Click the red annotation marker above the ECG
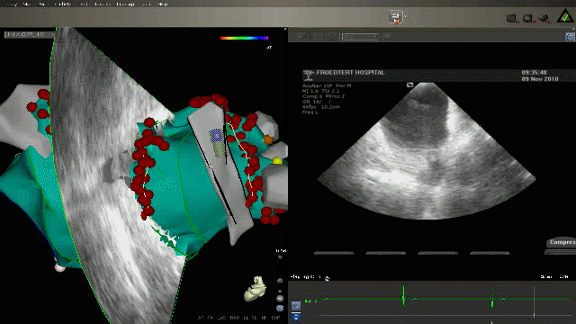The height and width of the screenshot is (324, 576). pyautogui.click(x=492, y=285)
